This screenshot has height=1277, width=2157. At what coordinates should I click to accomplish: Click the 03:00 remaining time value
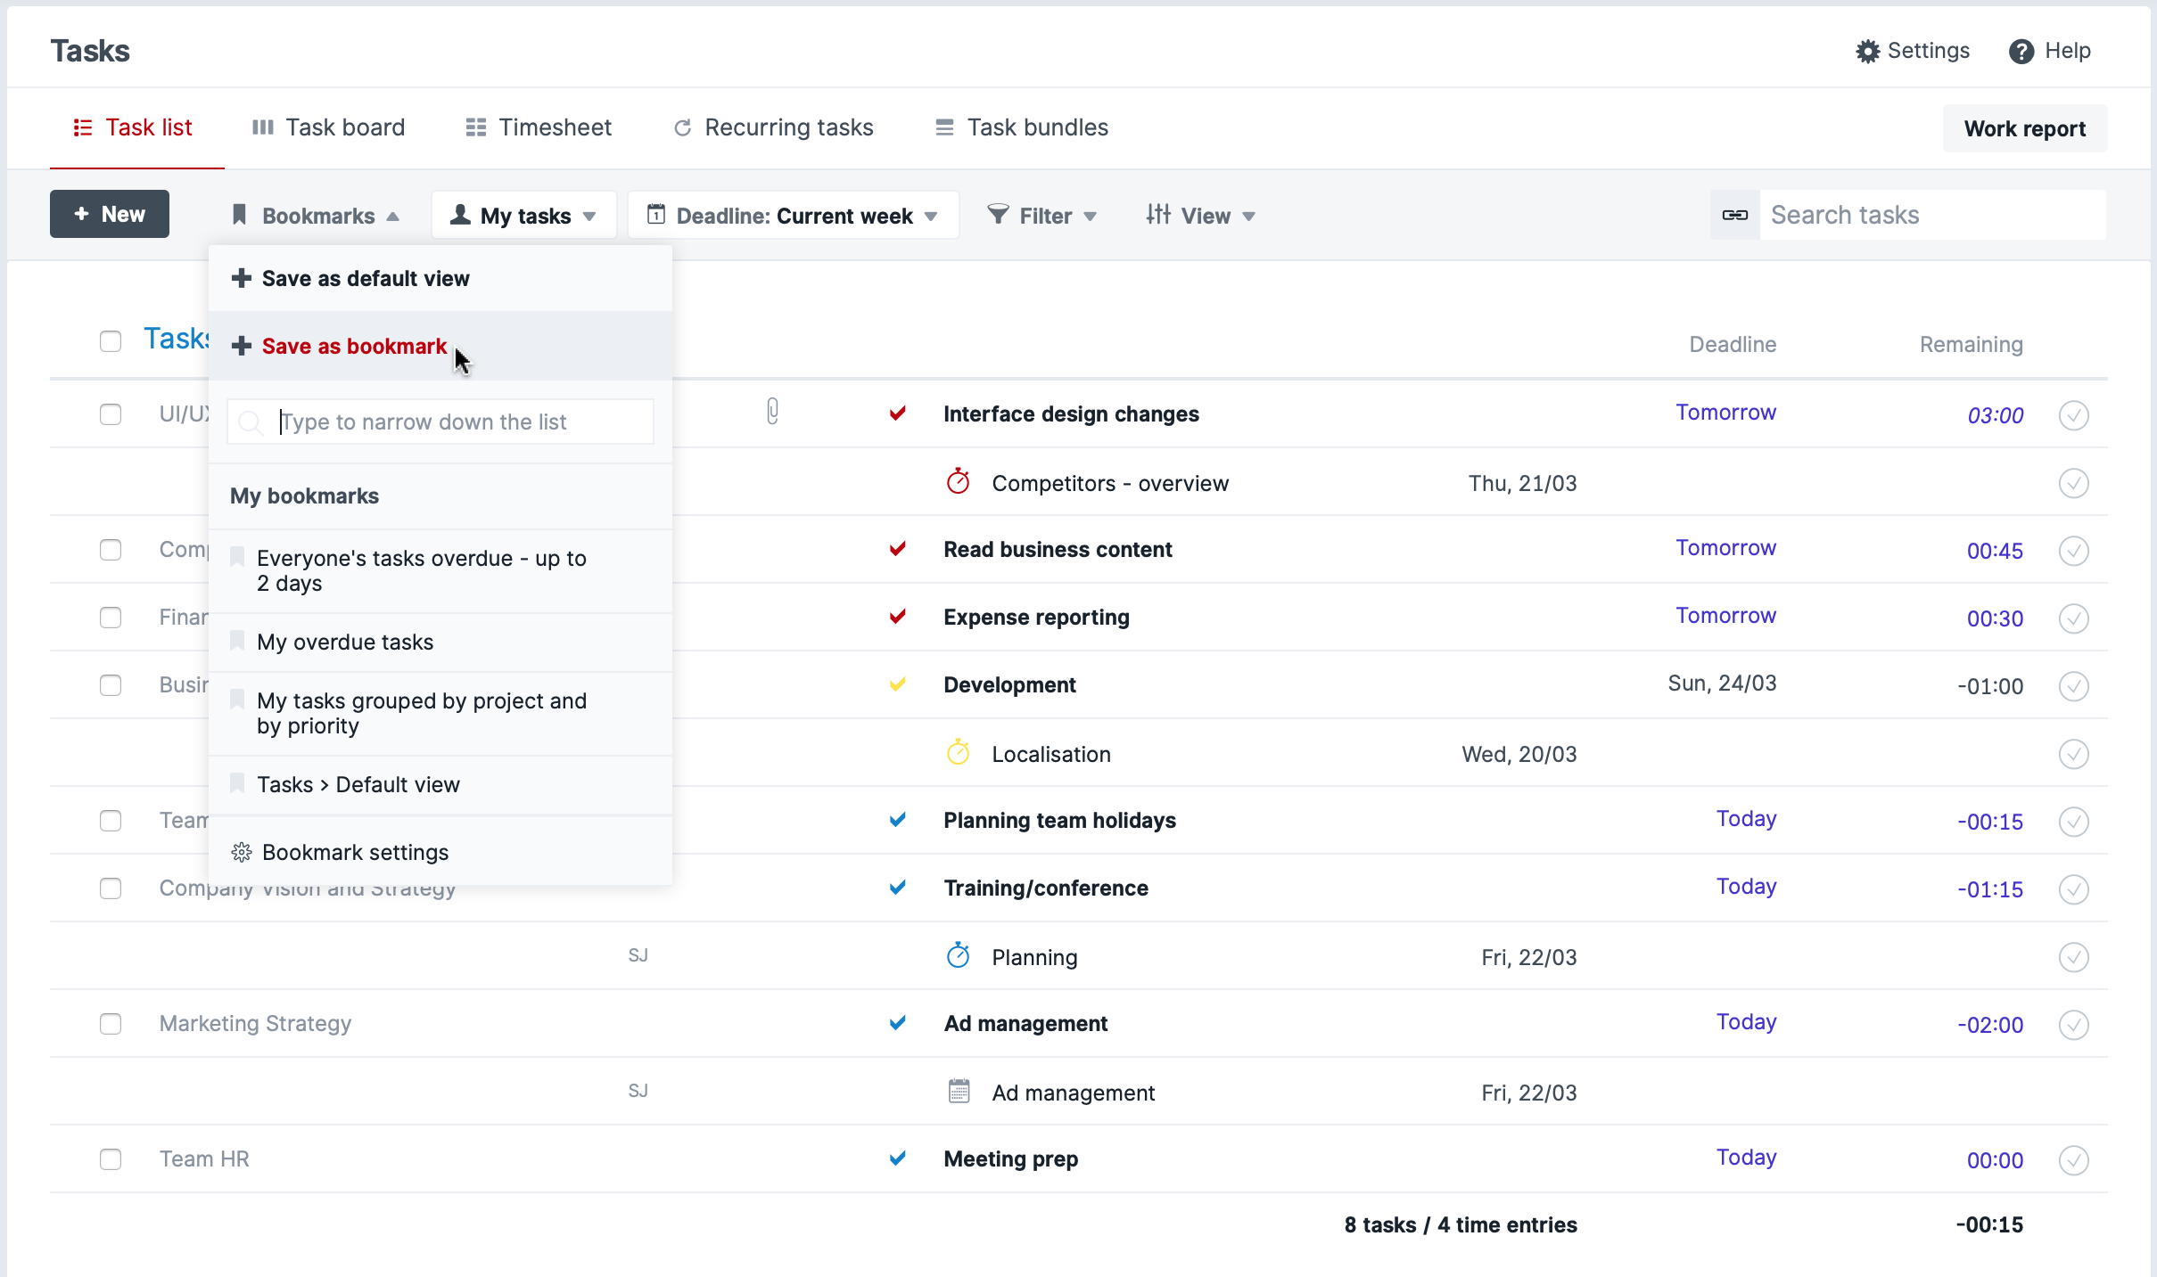click(1995, 415)
